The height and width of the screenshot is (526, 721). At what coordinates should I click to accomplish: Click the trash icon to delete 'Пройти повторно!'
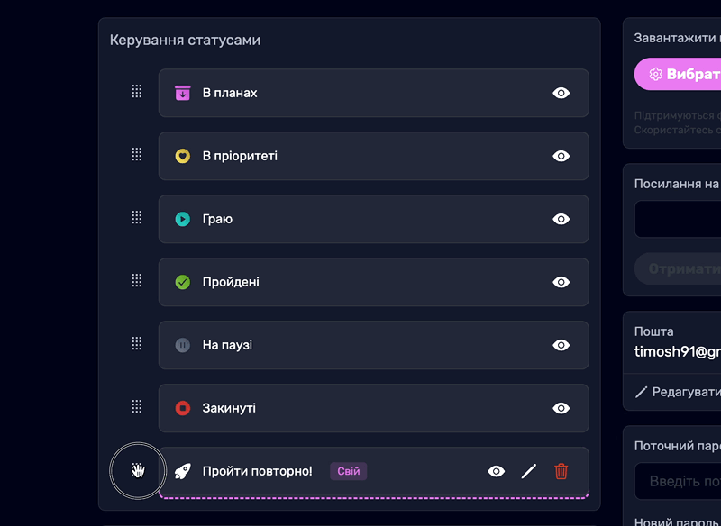coord(561,470)
